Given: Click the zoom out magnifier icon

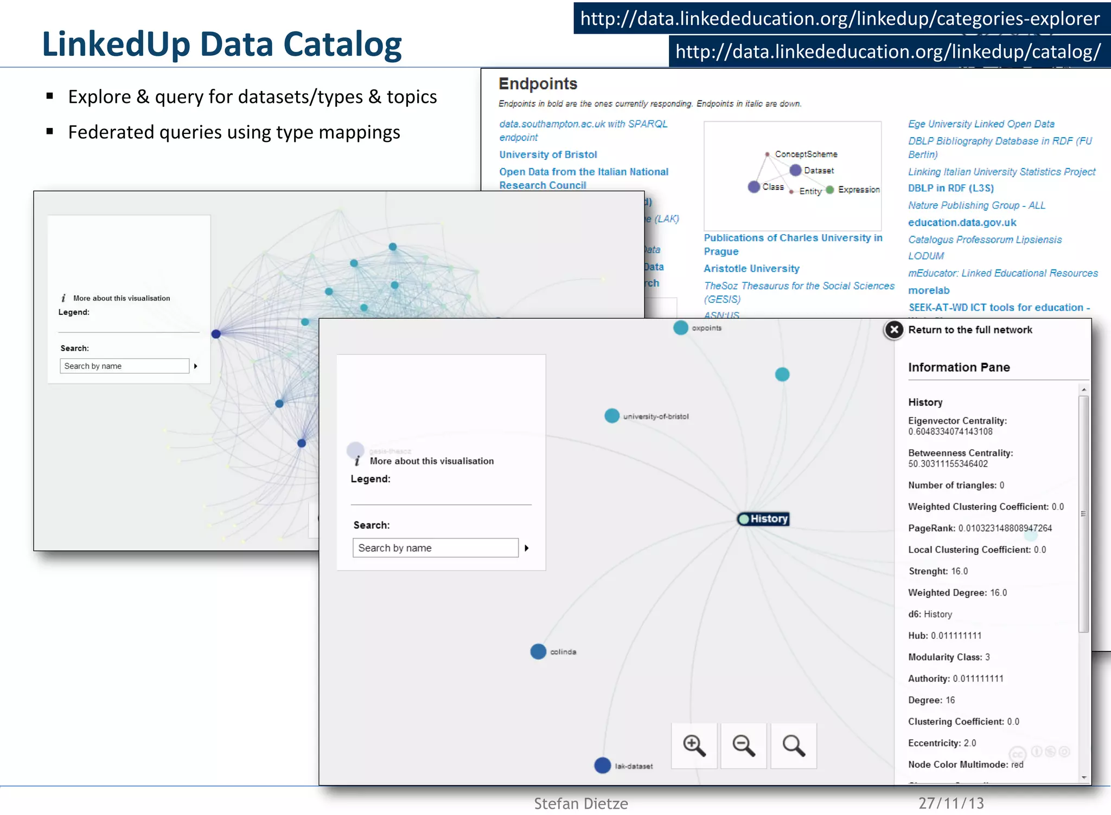Looking at the screenshot, I should 743,746.
